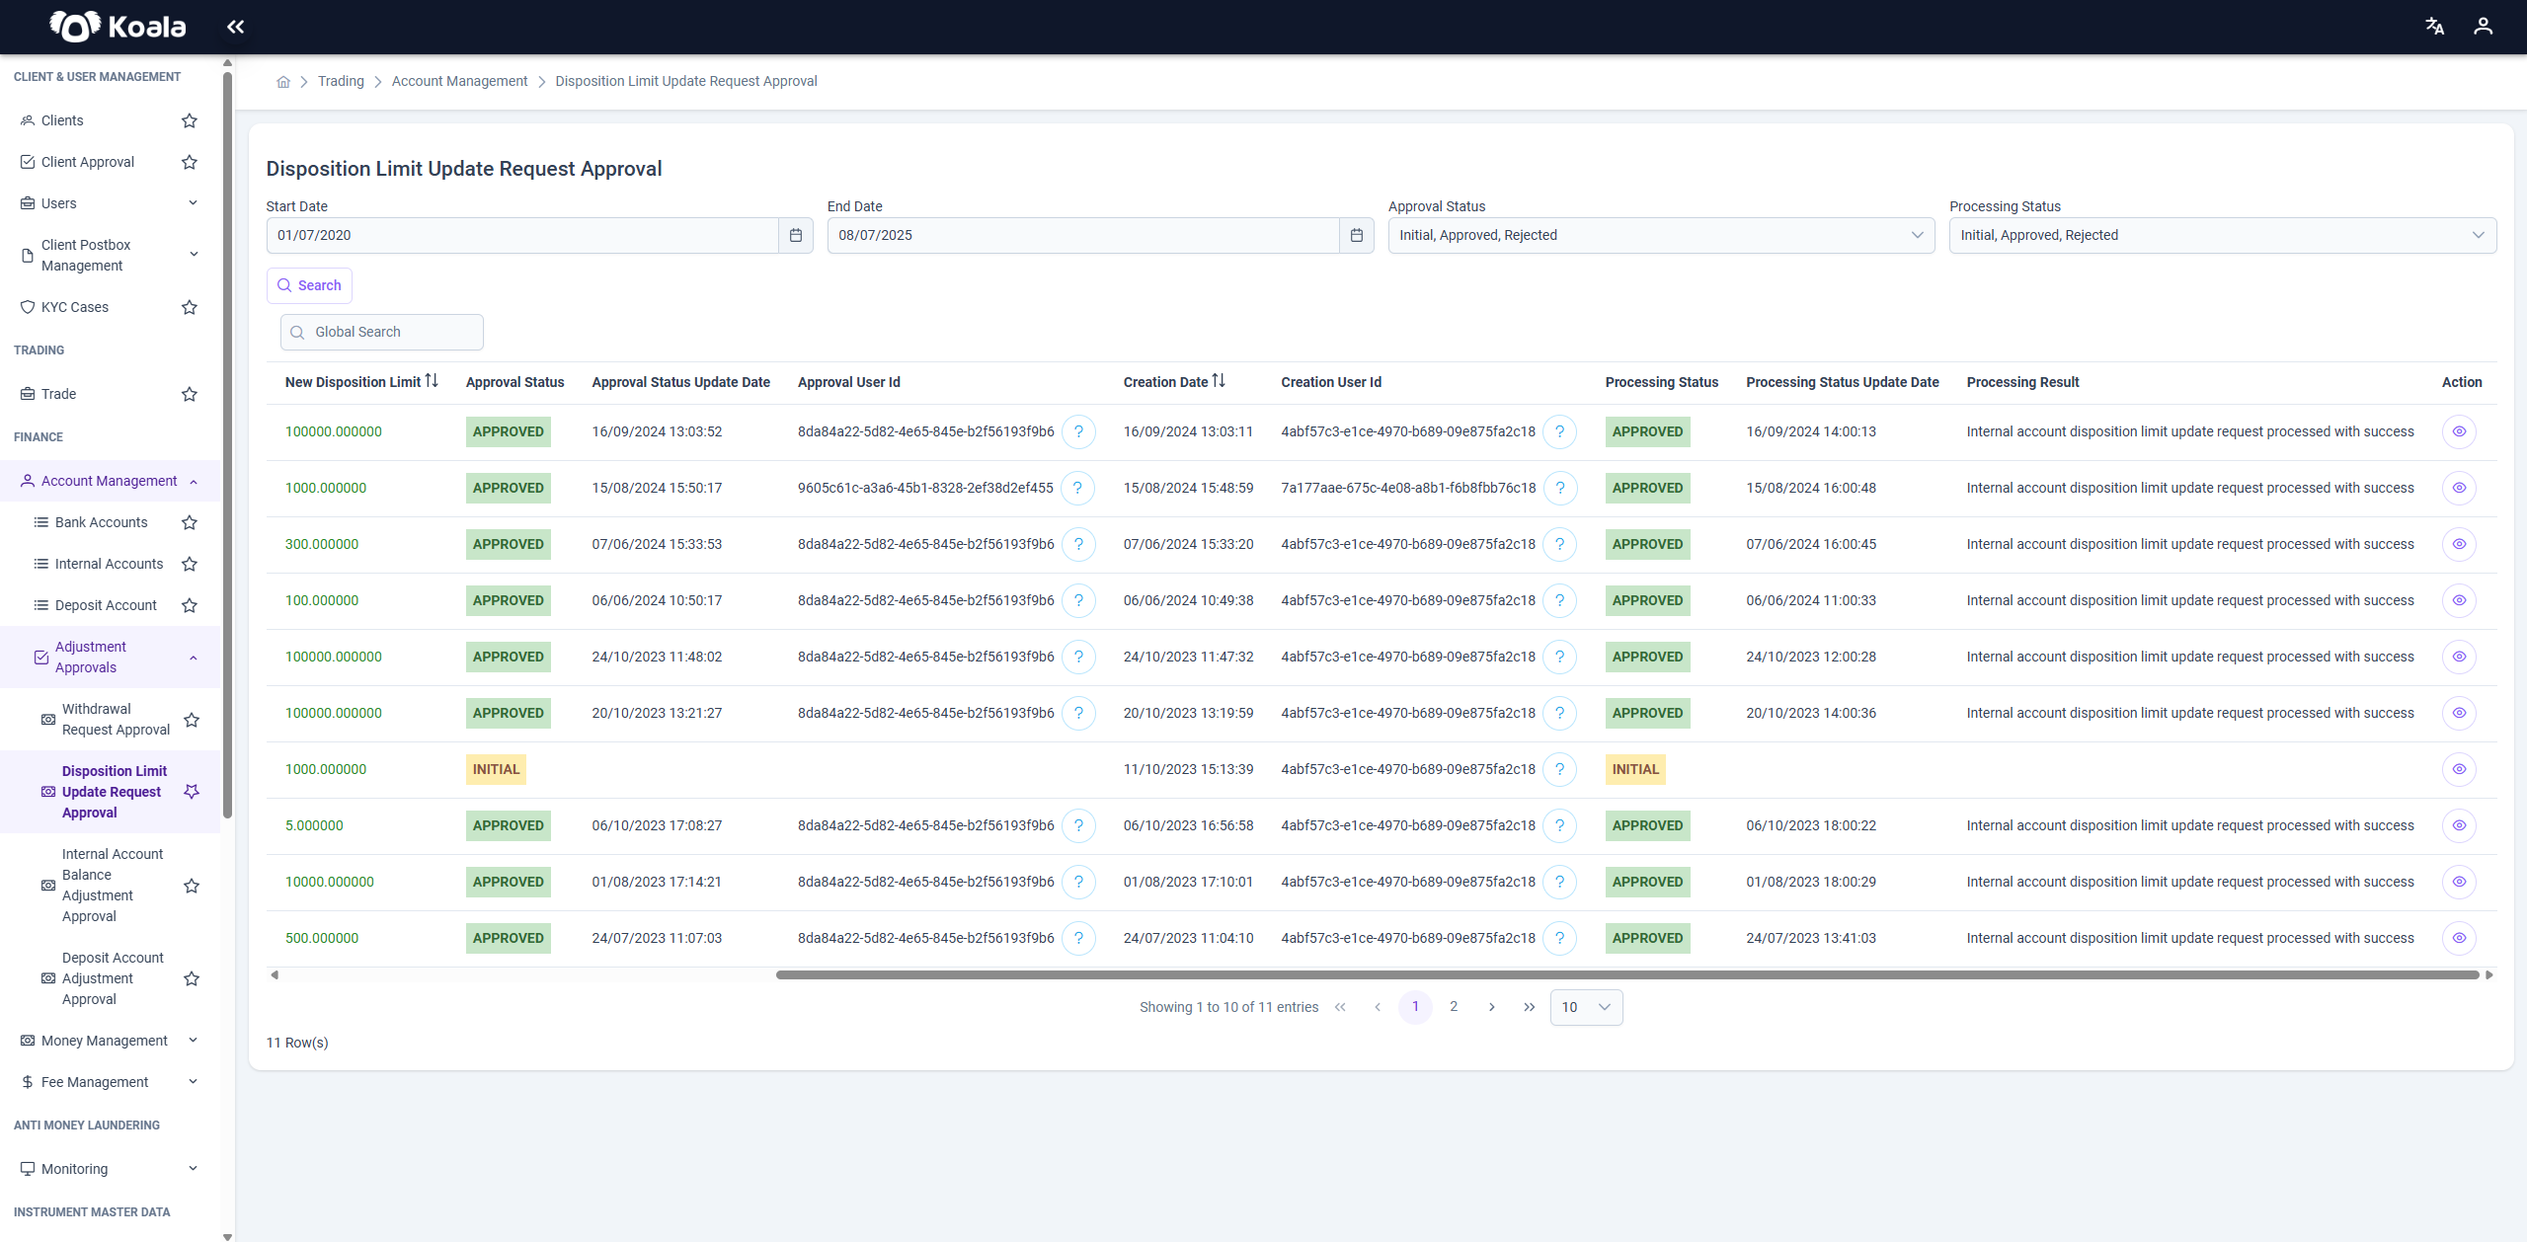The width and height of the screenshot is (2527, 1242).
Task: Open the user profile icon
Action: pyautogui.click(x=2483, y=27)
